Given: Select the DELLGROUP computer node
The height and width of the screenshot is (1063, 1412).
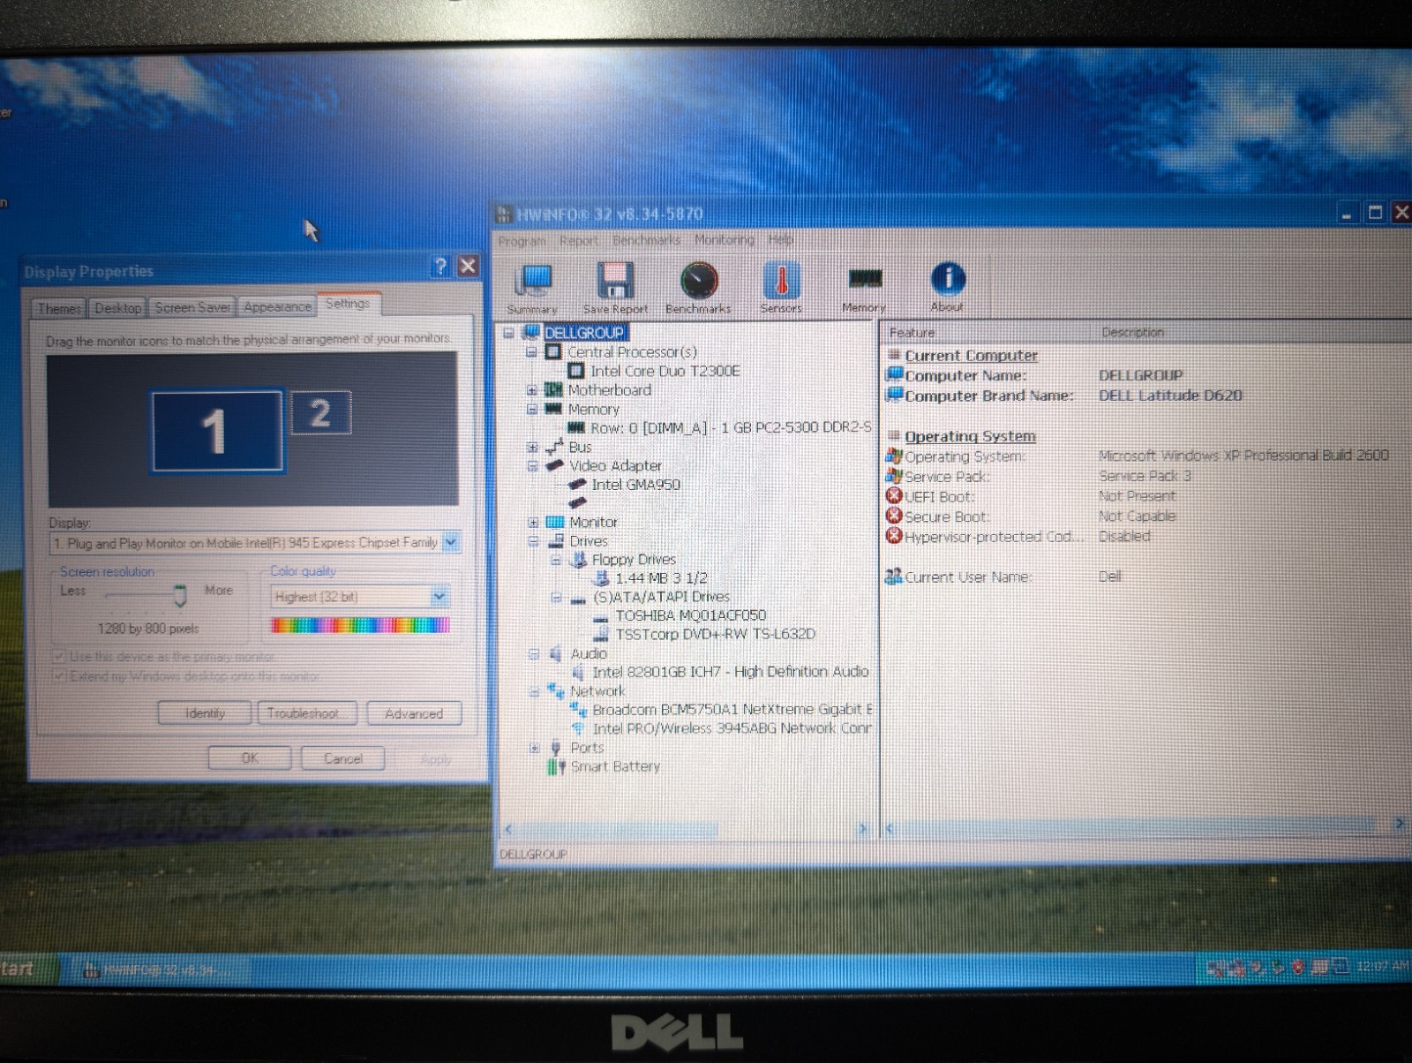Looking at the screenshot, I should click(584, 333).
